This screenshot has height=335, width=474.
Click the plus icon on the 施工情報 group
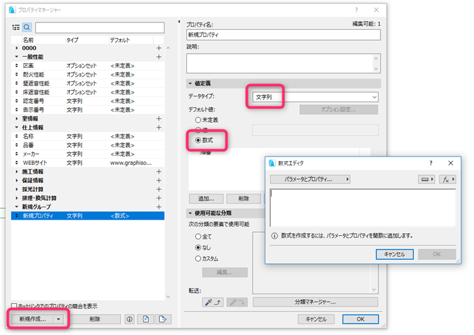coord(158,172)
